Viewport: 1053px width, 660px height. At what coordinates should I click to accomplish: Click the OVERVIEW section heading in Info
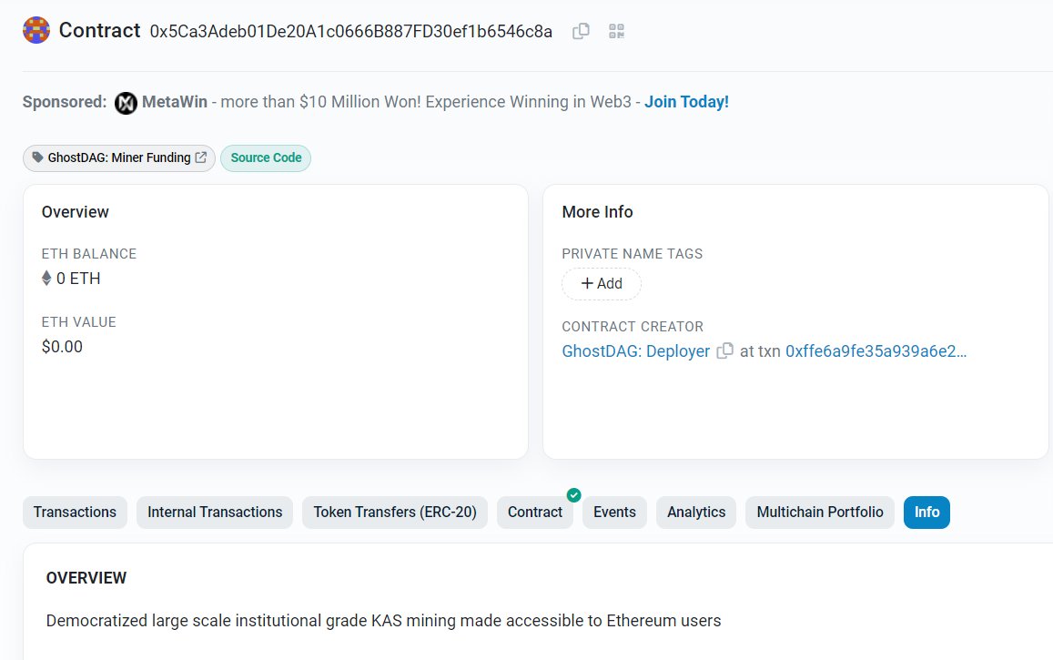tap(86, 578)
